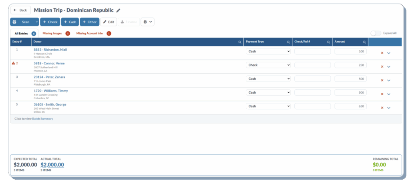Open payment type dropdown for Richardon, Niall
Screen dimensions: 410x184
(268, 52)
